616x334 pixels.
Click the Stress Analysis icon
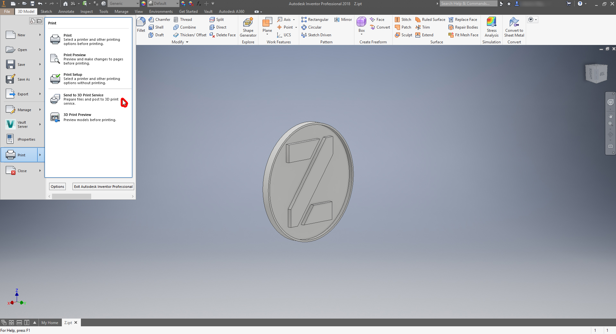[x=491, y=22]
